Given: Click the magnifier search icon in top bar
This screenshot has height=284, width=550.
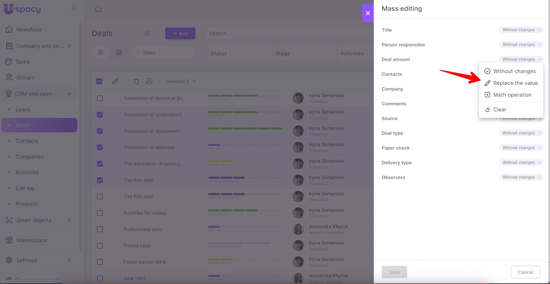Looking at the screenshot, I should coord(98,9).
